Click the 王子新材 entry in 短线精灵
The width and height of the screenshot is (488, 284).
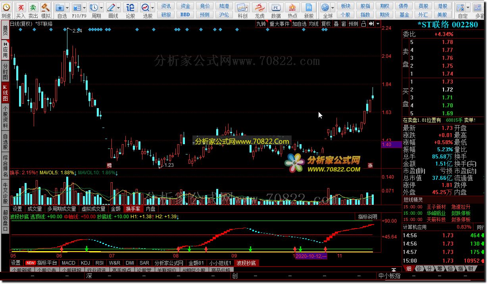pos(436,207)
